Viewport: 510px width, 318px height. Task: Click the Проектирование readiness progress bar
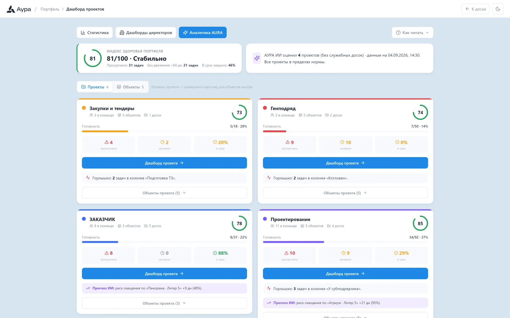[345, 242]
